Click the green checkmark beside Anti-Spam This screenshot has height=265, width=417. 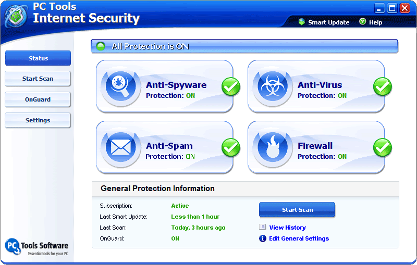pos(231,147)
